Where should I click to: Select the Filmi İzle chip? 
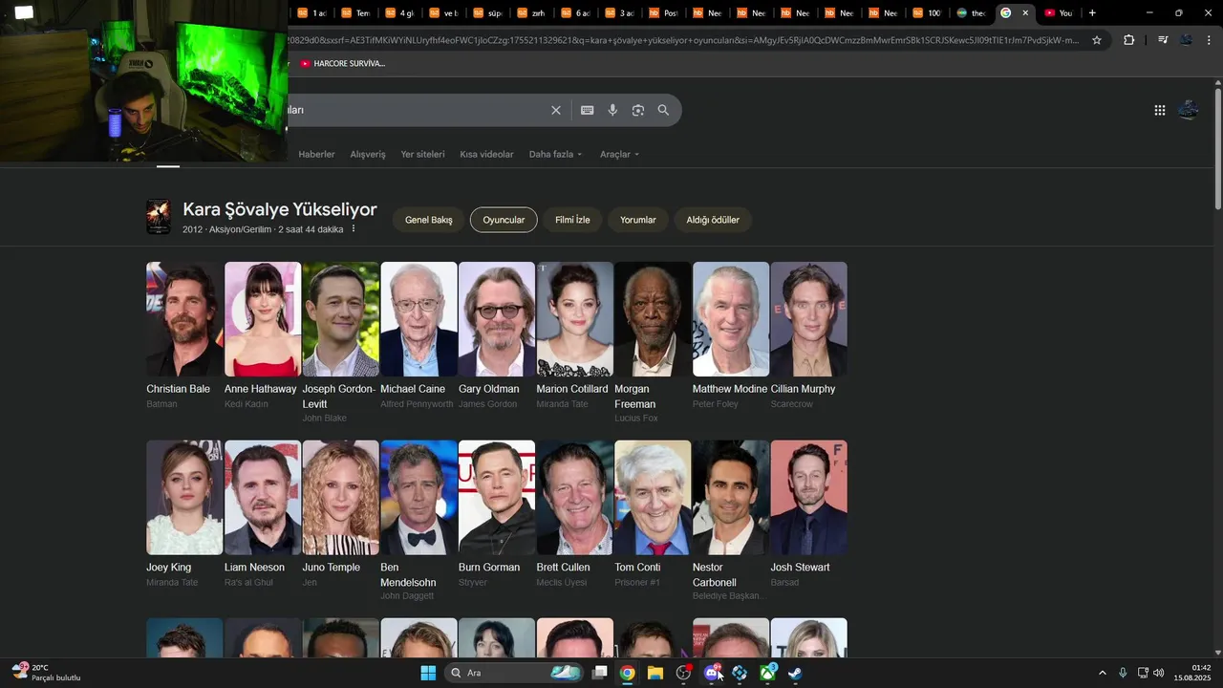tap(572, 220)
